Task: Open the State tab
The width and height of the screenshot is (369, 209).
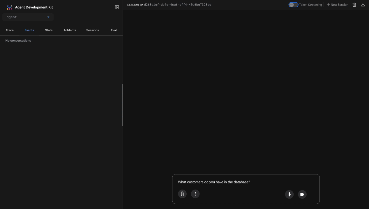Action: 49,30
